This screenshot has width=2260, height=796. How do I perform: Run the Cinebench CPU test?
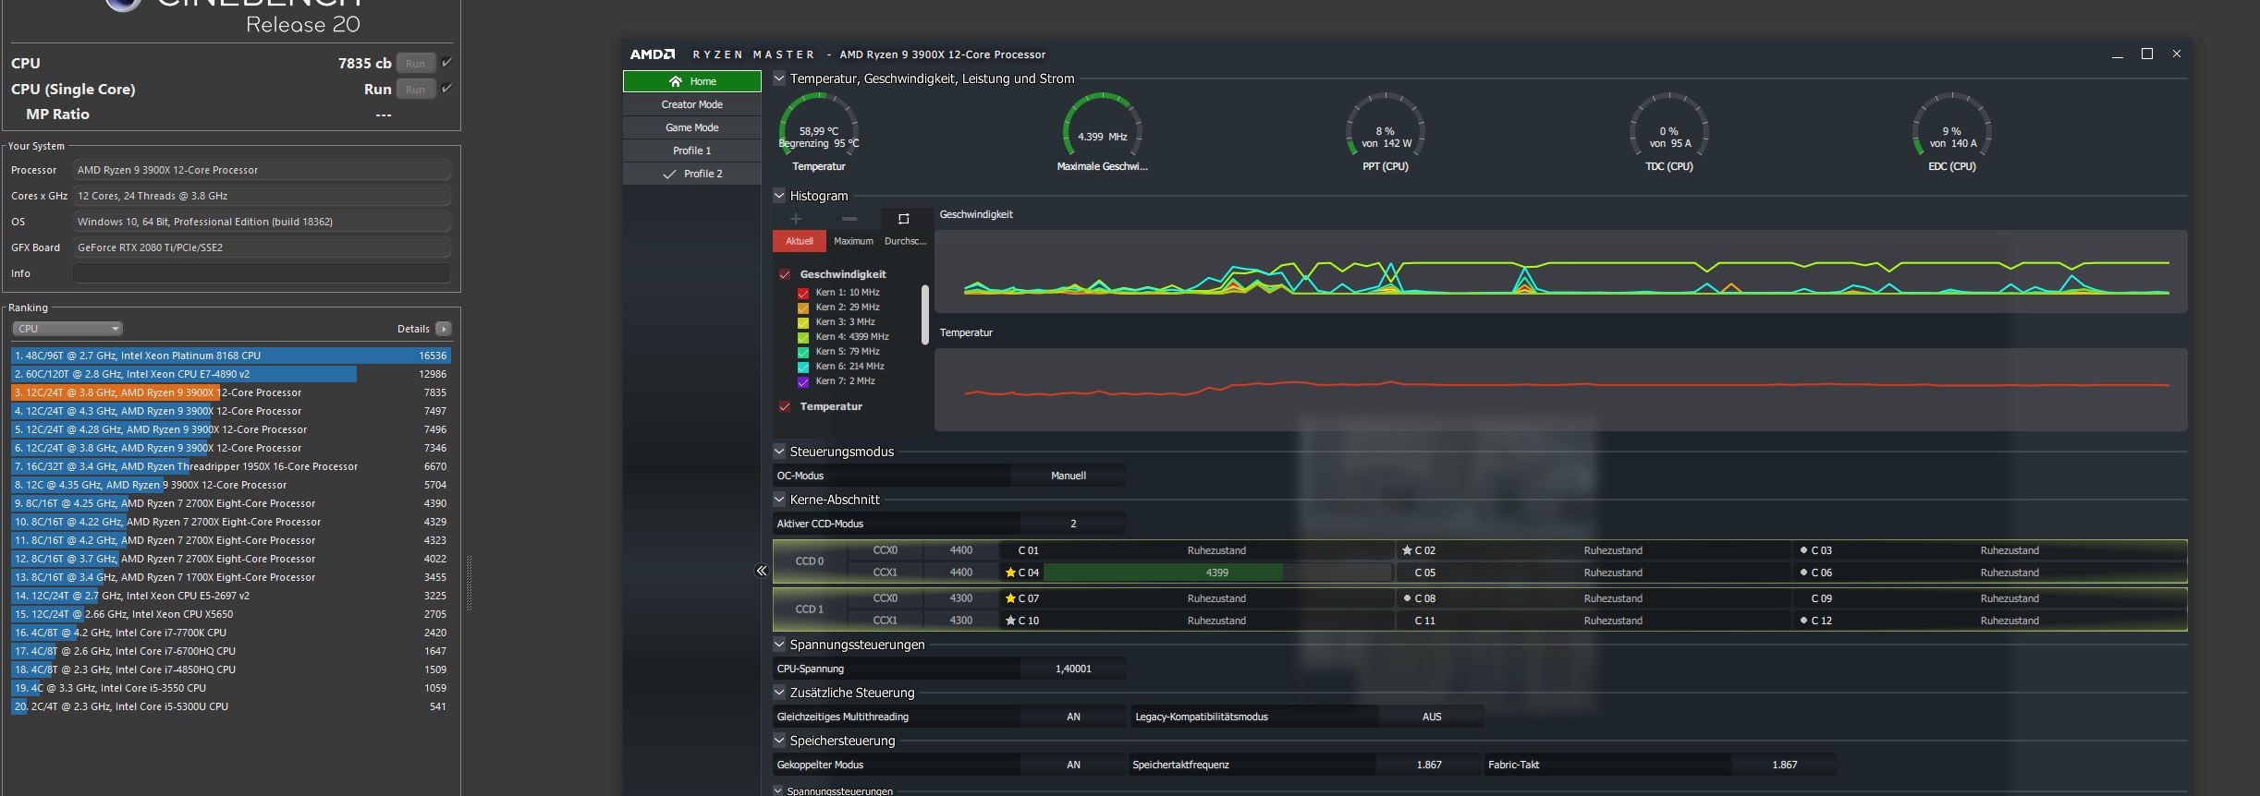coord(416,64)
